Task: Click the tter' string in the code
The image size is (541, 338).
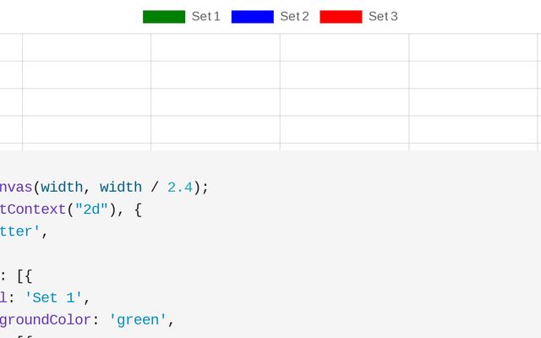Action: pos(20,231)
